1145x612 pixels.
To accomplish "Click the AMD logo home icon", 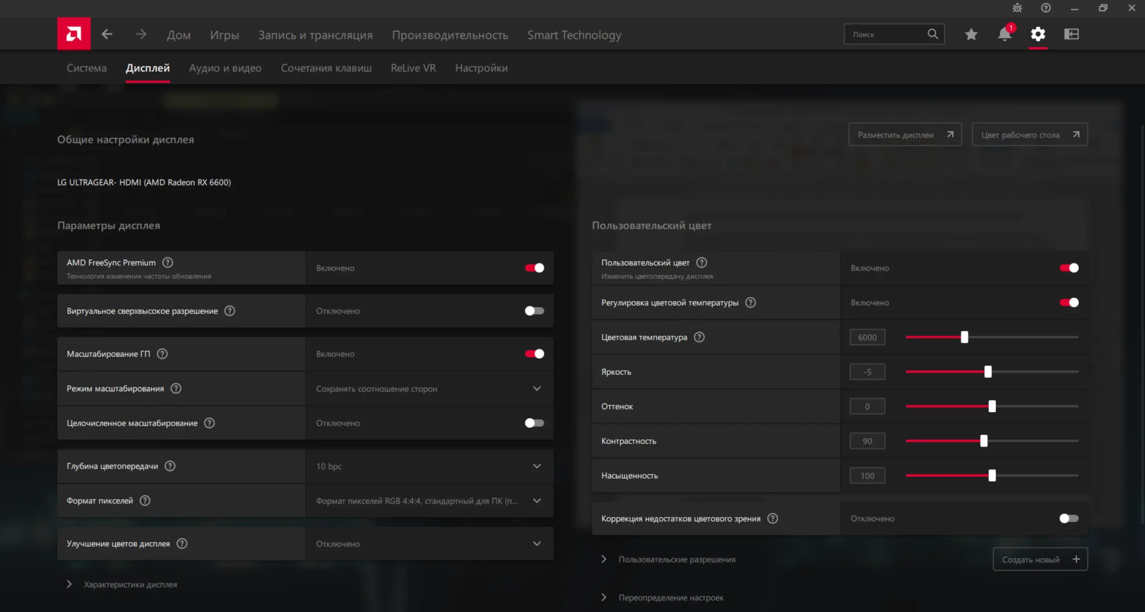I will tap(74, 34).
